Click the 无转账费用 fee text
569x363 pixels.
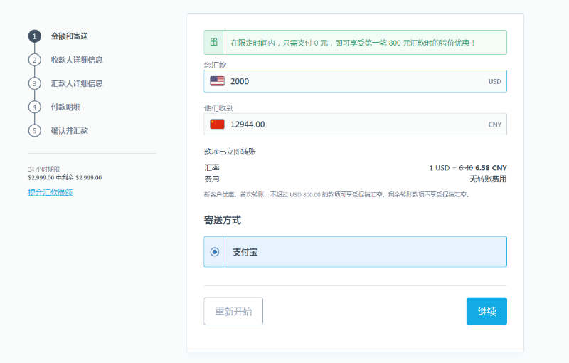coord(488,179)
